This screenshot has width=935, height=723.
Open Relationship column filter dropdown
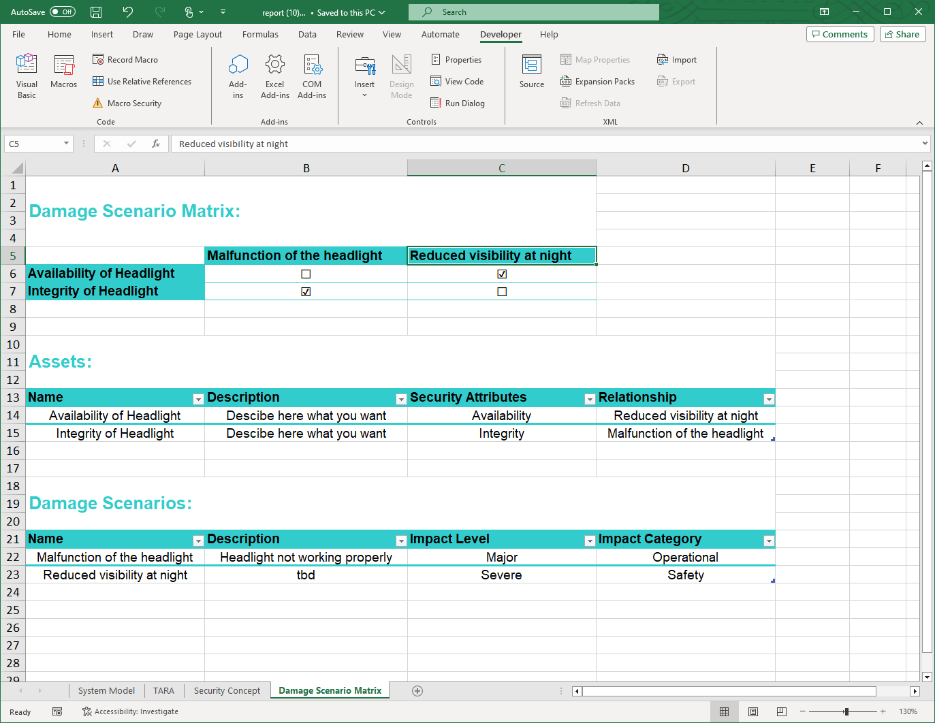click(769, 400)
